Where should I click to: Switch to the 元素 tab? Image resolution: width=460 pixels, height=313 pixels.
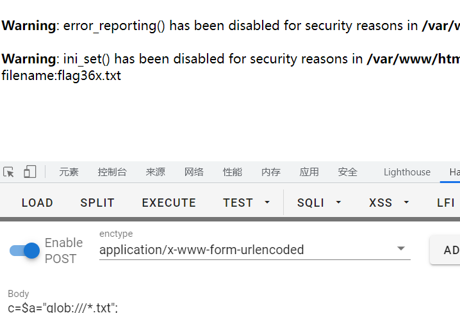[x=69, y=172]
